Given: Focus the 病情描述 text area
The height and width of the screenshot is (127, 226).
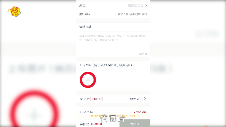Looking at the screenshot, I should (113, 44).
